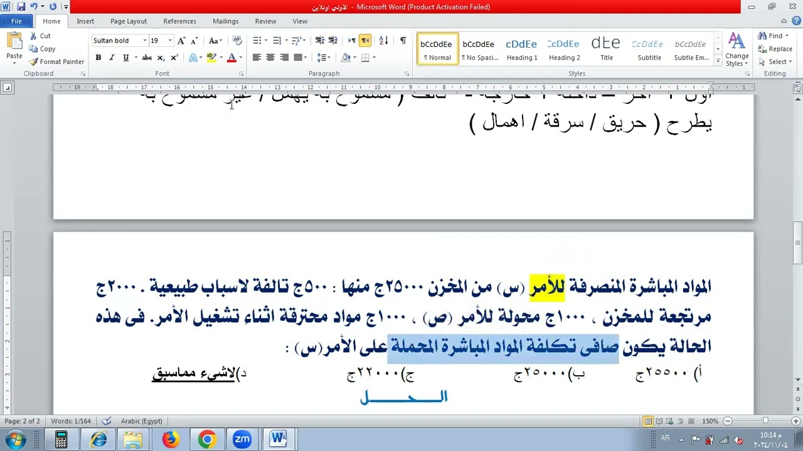Toggle the ruler display button
Screen dimensions: 803x451
(797, 89)
